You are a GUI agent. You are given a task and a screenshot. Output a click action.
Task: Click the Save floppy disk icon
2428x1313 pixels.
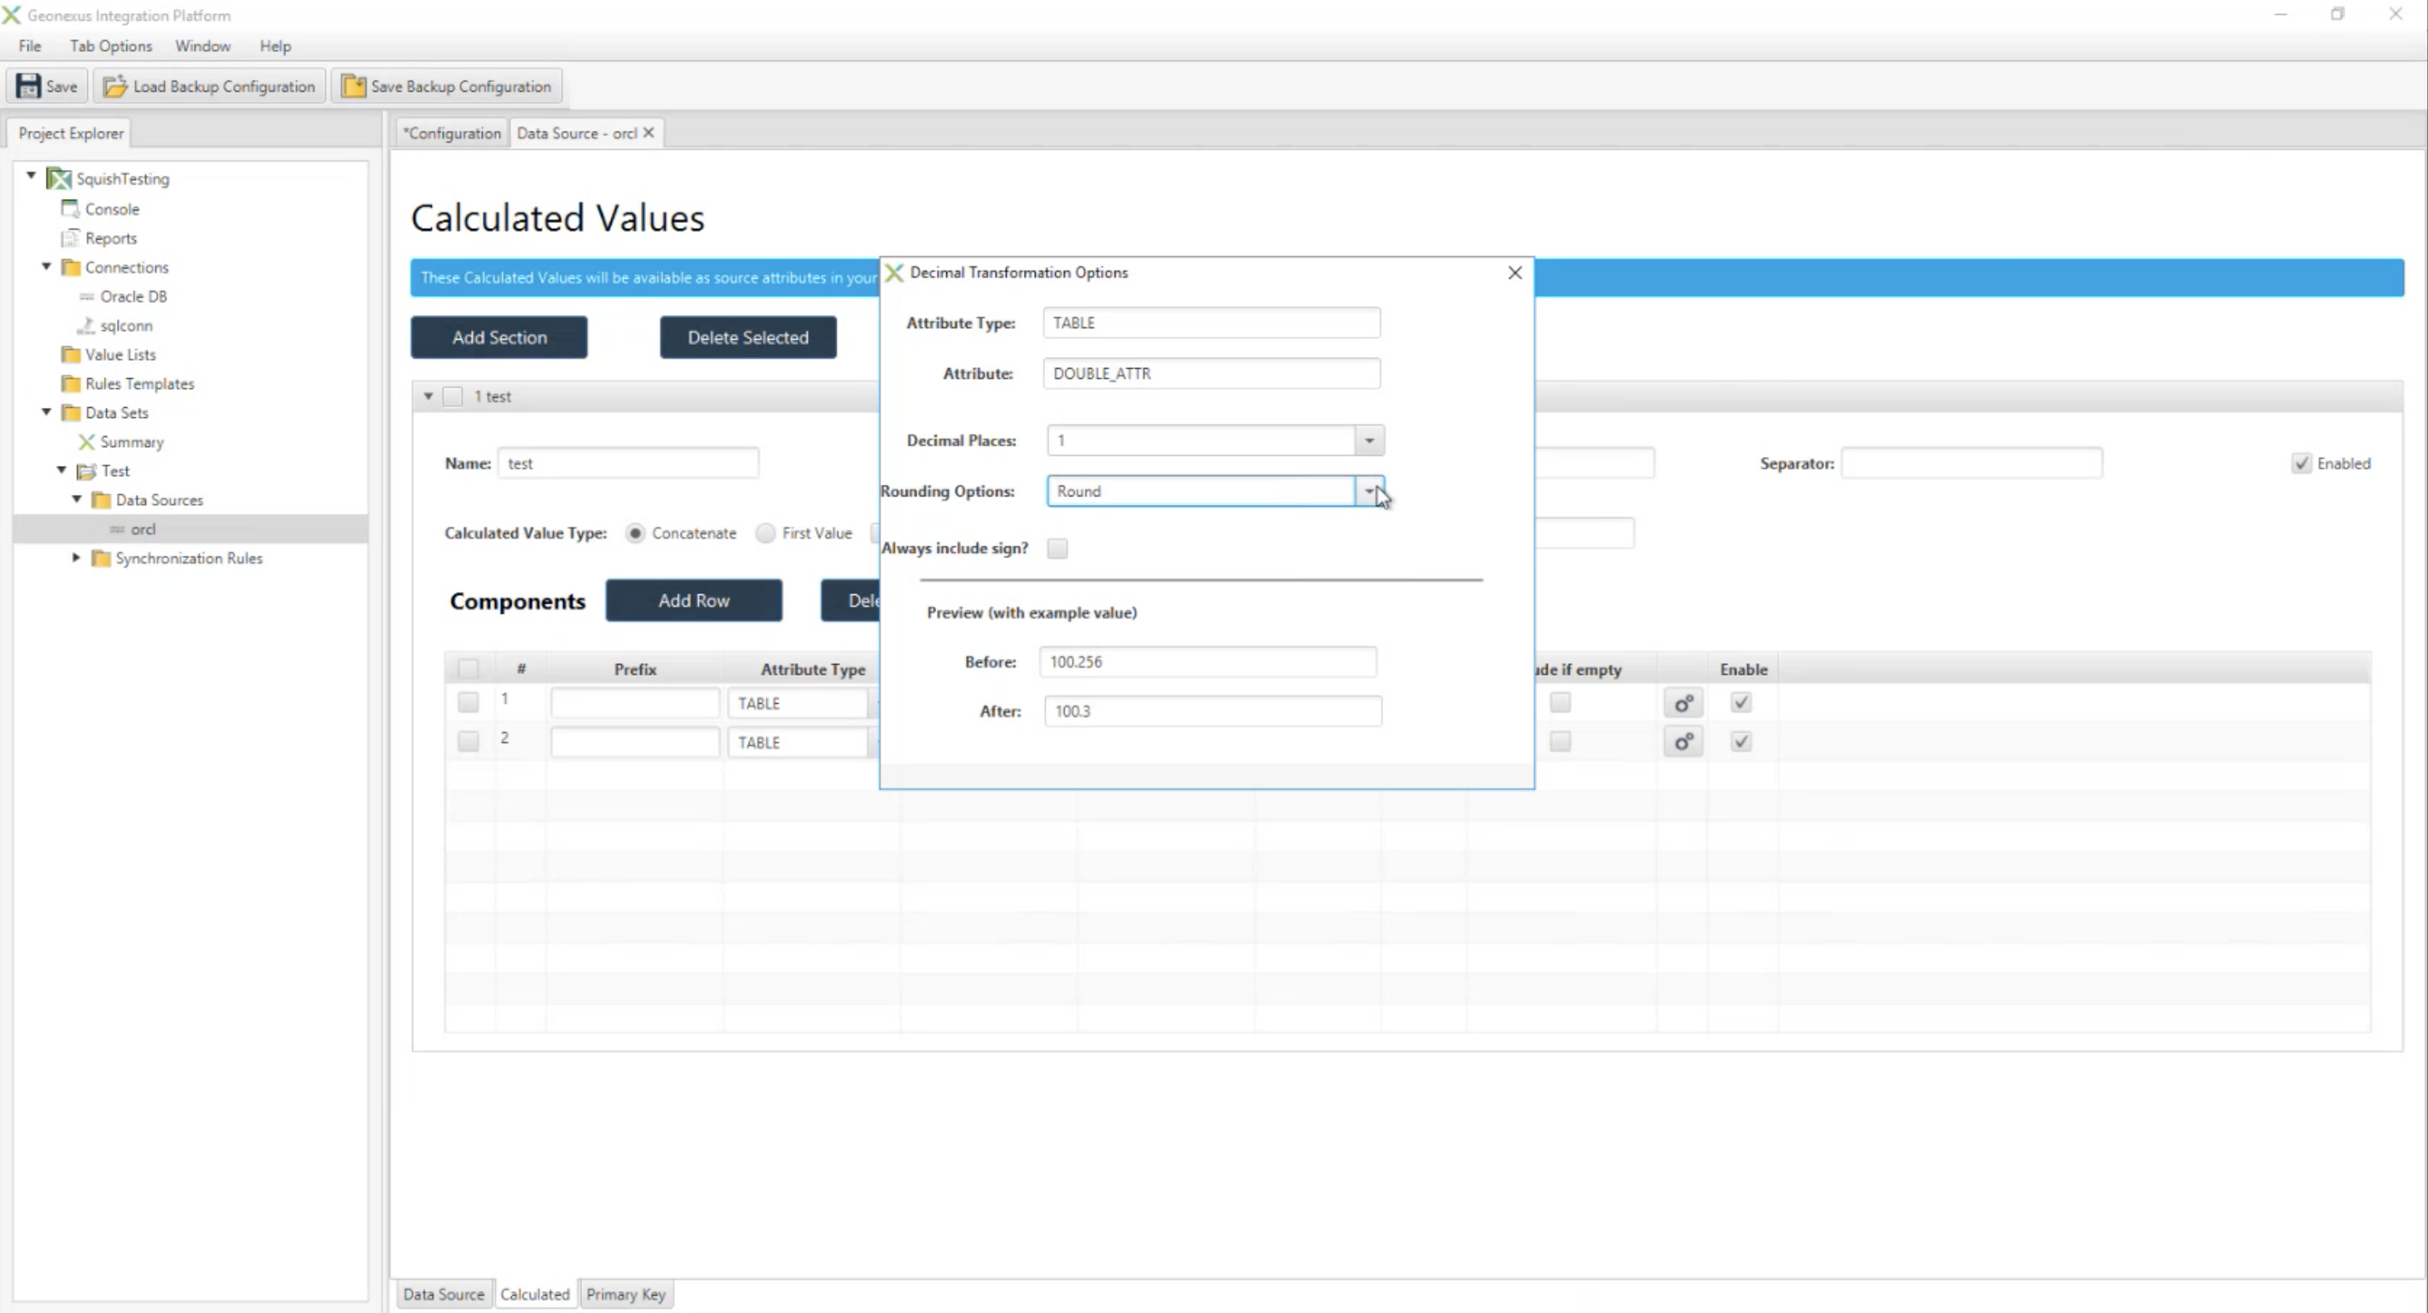click(x=28, y=85)
